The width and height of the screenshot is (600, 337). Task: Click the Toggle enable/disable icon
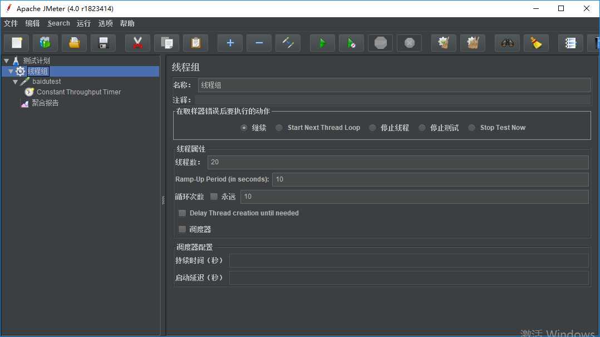tap(288, 43)
